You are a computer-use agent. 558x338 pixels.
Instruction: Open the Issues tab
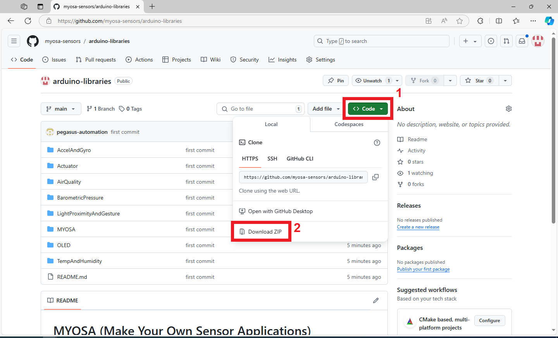point(54,60)
